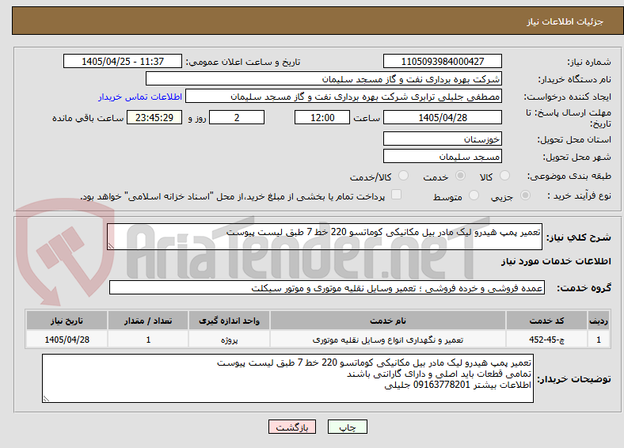This screenshot has width=624, height=448.
Task: Click the row number cell 1
Action: (x=599, y=340)
